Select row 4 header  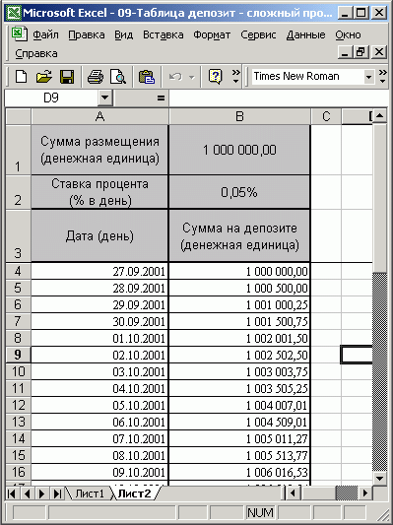[18, 271]
